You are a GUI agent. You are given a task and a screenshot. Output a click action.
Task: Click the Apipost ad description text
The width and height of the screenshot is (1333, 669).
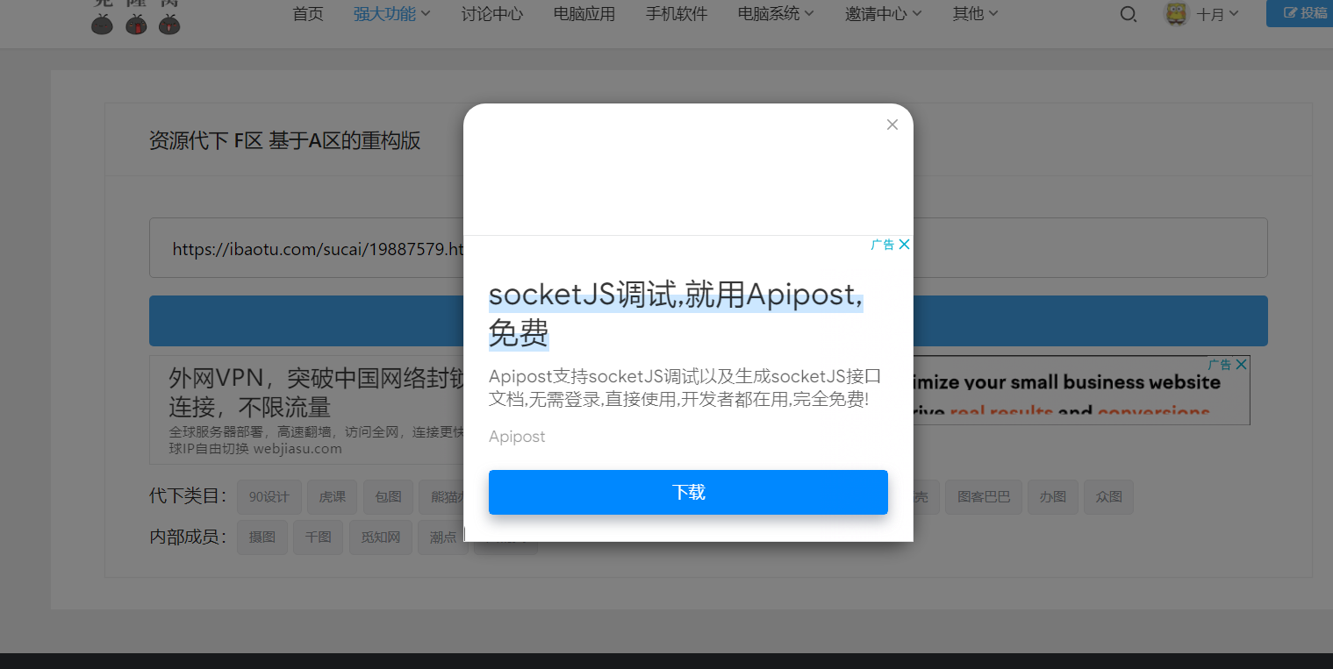(684, 388)
